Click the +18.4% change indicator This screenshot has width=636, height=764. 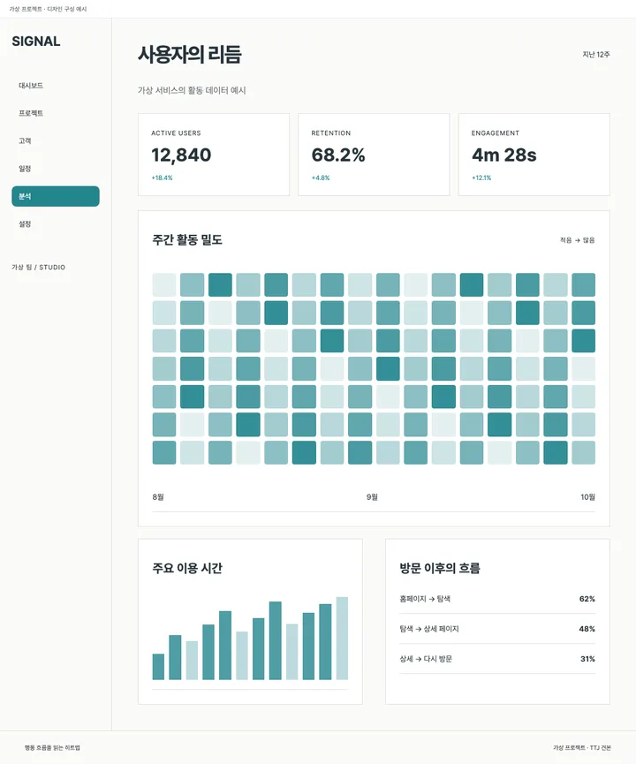162,178
